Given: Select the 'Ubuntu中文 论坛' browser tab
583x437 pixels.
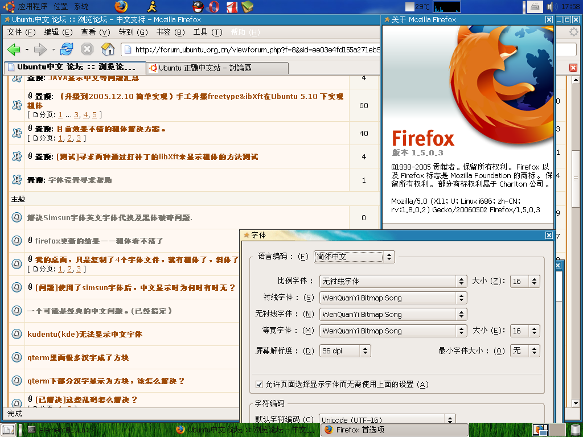Looking at the screenshot, I should pos(75,67).
